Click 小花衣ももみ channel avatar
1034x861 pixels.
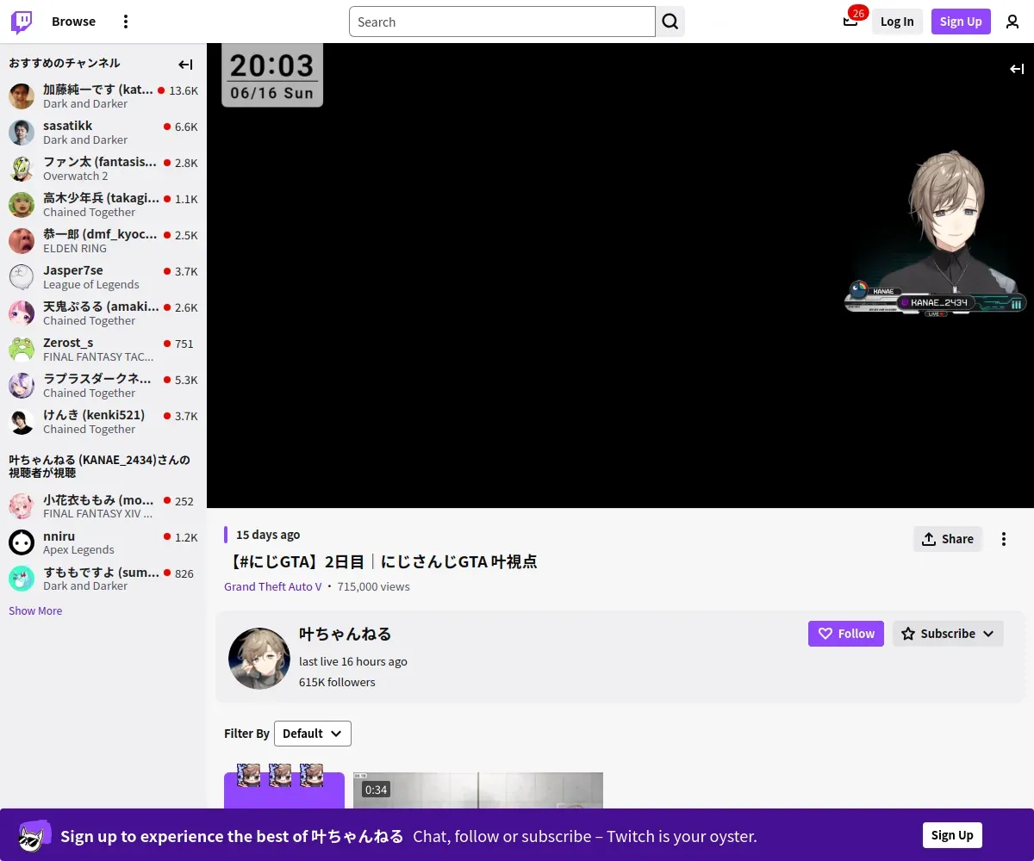[x=22, y=506]
